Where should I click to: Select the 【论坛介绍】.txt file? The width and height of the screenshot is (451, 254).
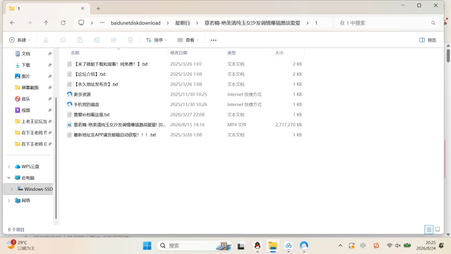click(90, 74)
